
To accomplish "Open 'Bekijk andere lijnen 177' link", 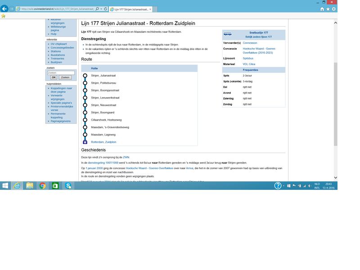I will tap(258, 37).
